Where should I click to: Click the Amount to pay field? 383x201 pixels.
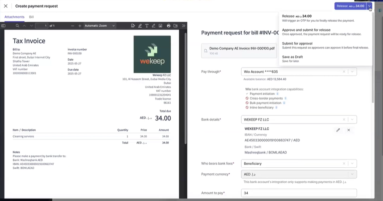click(299, 193)
